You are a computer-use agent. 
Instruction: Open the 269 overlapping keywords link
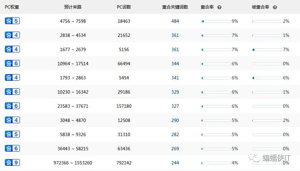(175, 149)
